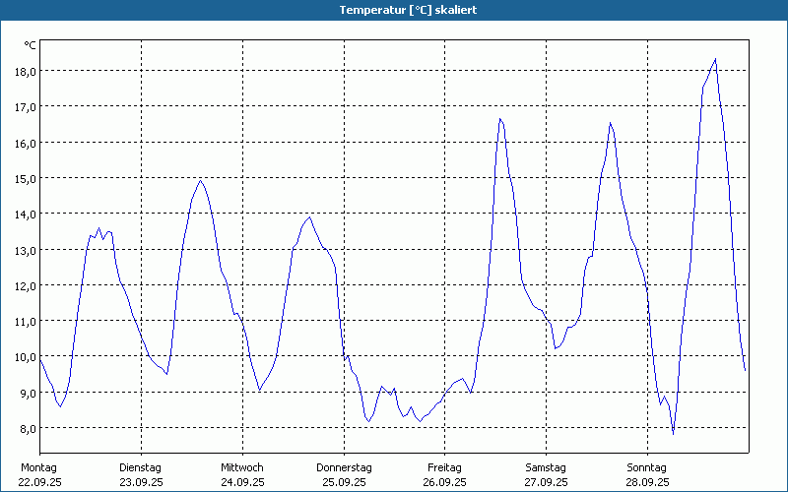Click the chart title 'Temperatur [°C] skaliert'

point(394,9)
